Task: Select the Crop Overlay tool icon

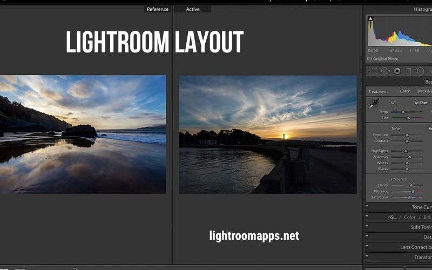Action: 373,71
